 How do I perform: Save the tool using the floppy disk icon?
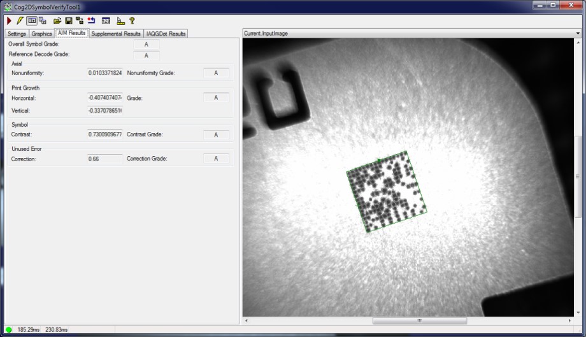[x=69, y=21]
